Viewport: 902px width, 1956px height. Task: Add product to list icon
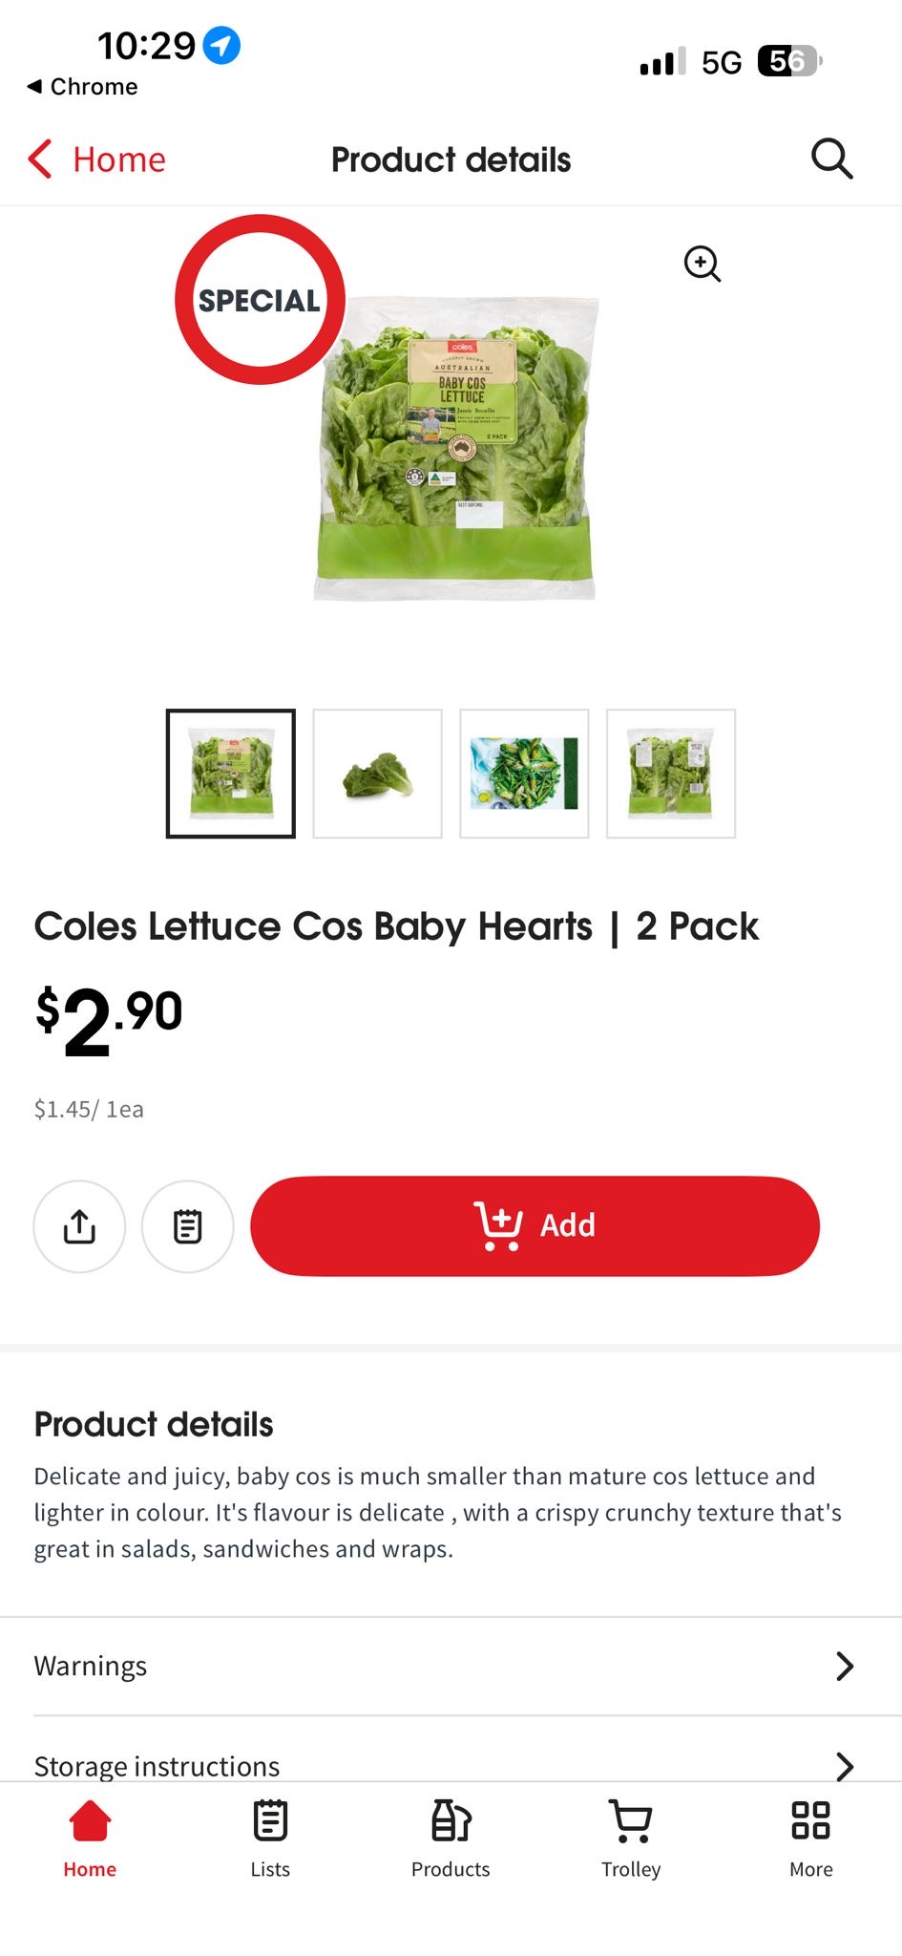pyautogui.click(x=187, y=1226)
